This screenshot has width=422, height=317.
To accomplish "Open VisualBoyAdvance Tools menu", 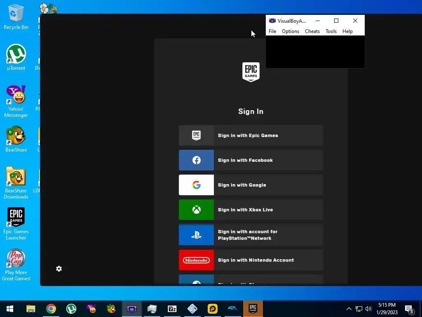I will tap(331, 31).
